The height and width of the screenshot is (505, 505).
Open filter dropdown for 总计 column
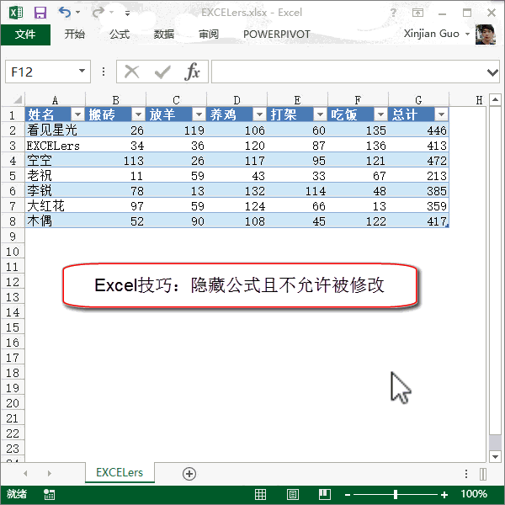(441, 114)
